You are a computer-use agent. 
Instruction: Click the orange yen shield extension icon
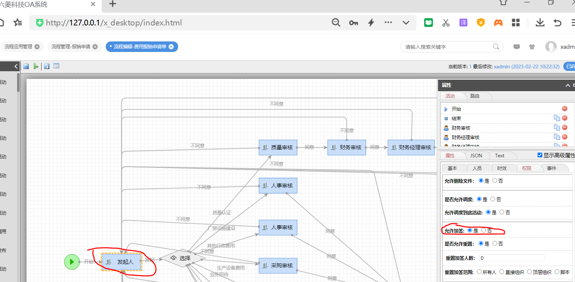coord(481,23)
